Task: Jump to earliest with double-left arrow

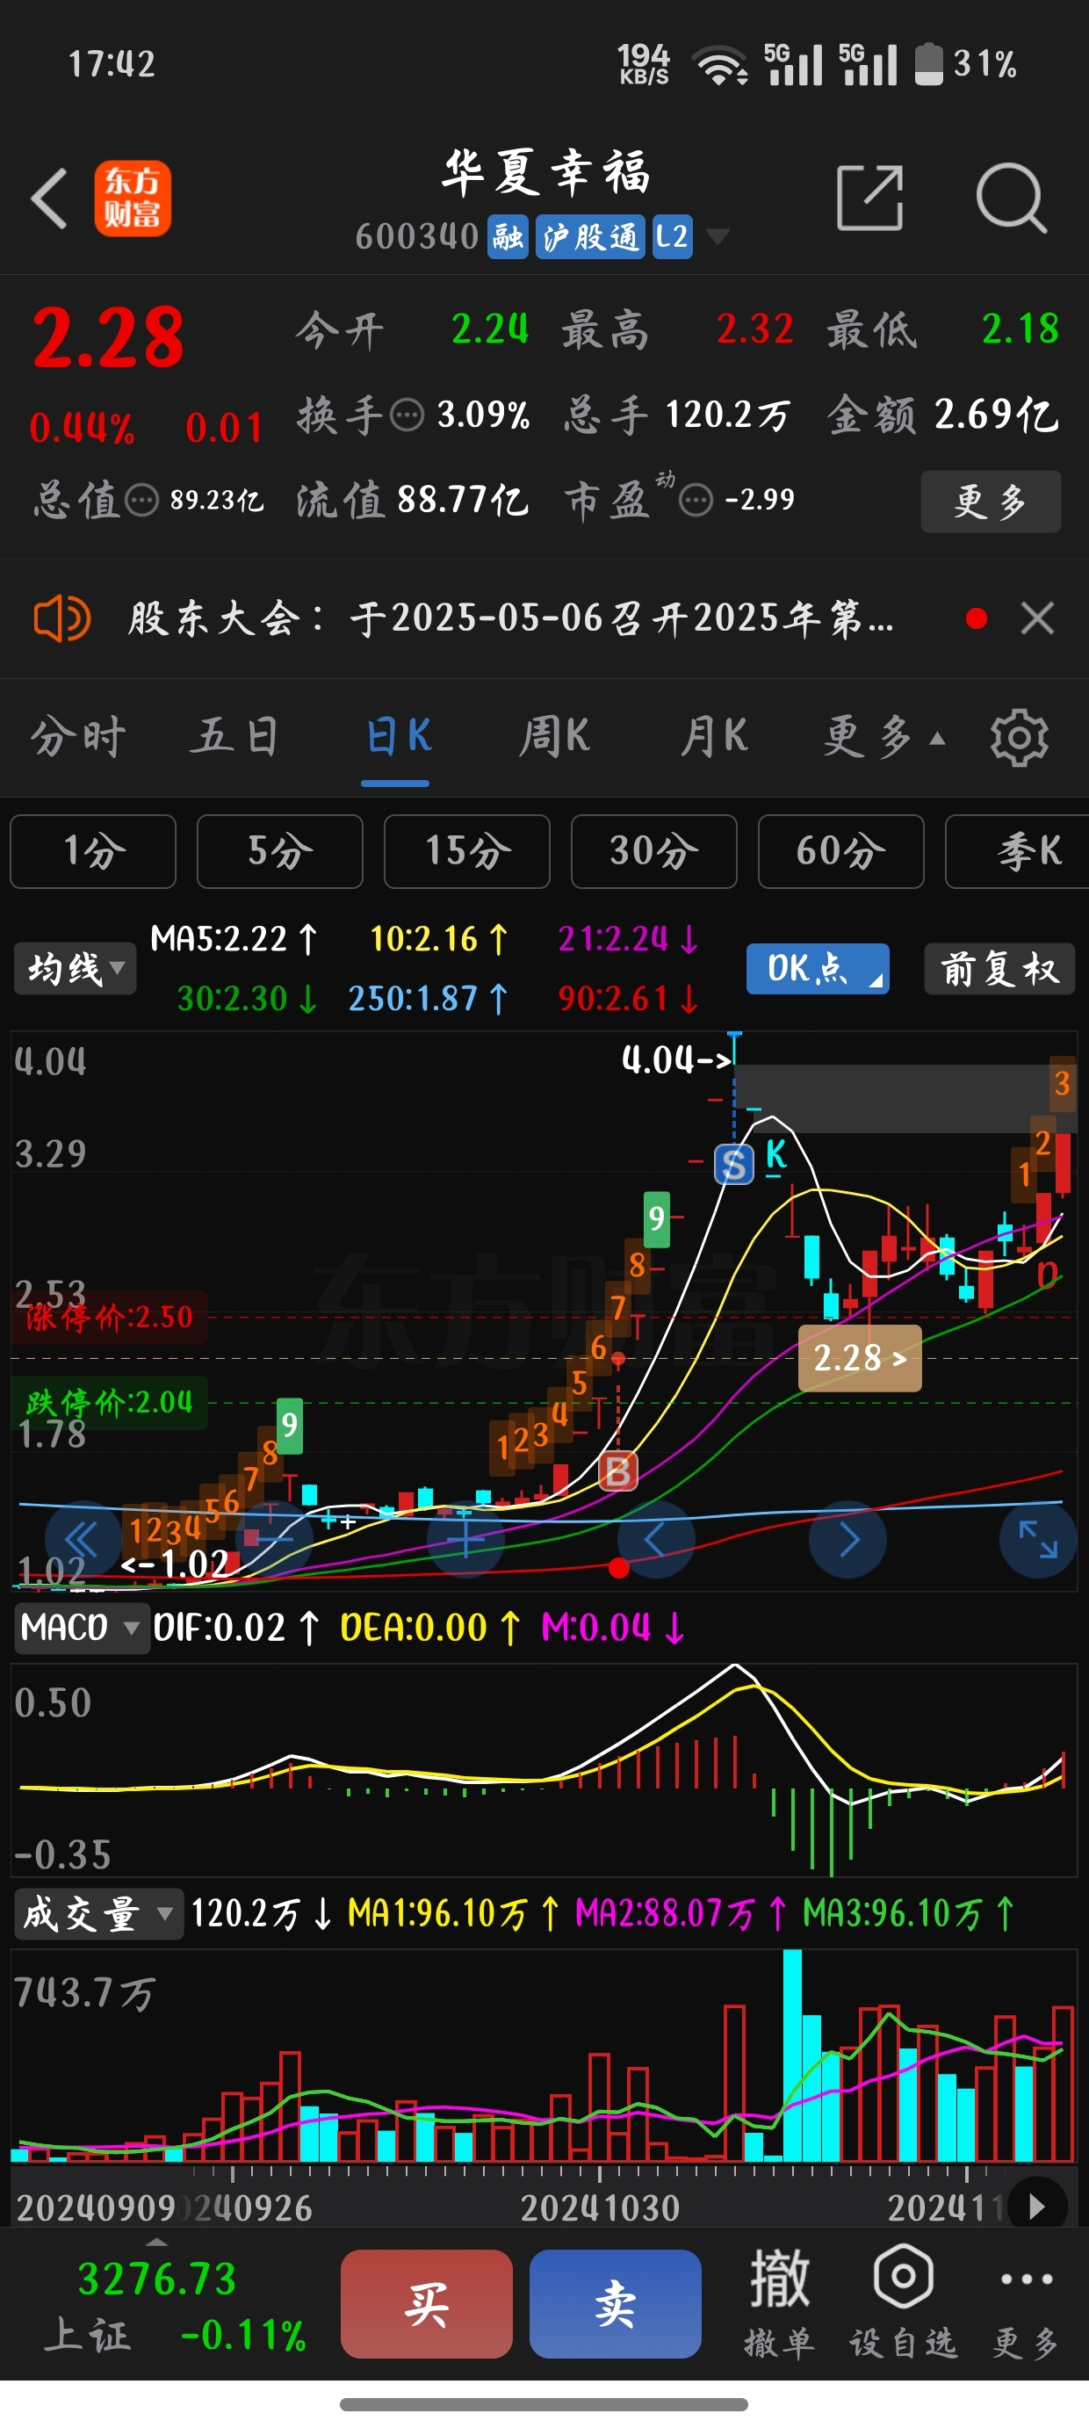Action: click(83, 1540)
